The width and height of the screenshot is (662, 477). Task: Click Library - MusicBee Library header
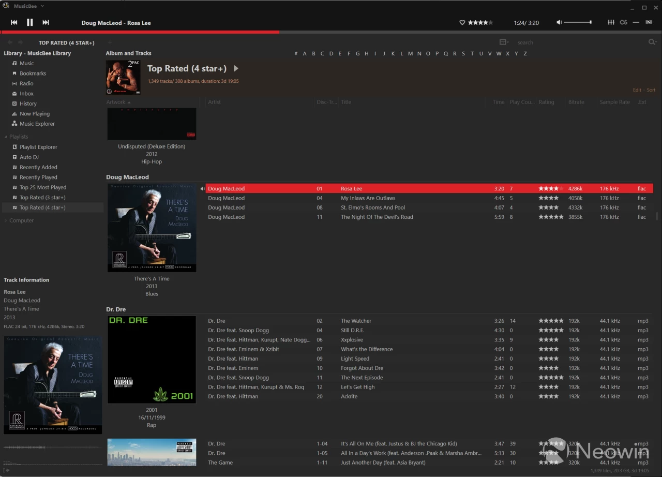37,53
